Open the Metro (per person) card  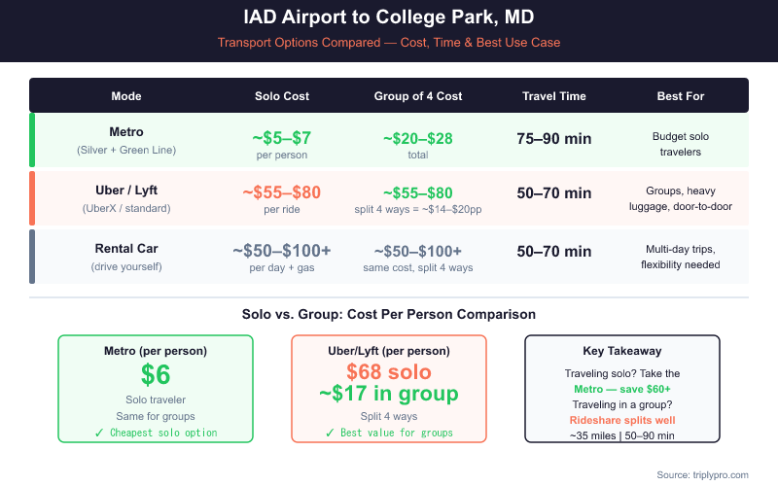(156, 388)
